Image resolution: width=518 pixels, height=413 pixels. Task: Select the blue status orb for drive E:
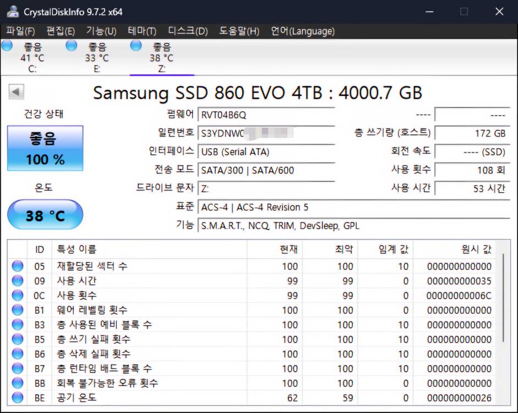[72, 46]
